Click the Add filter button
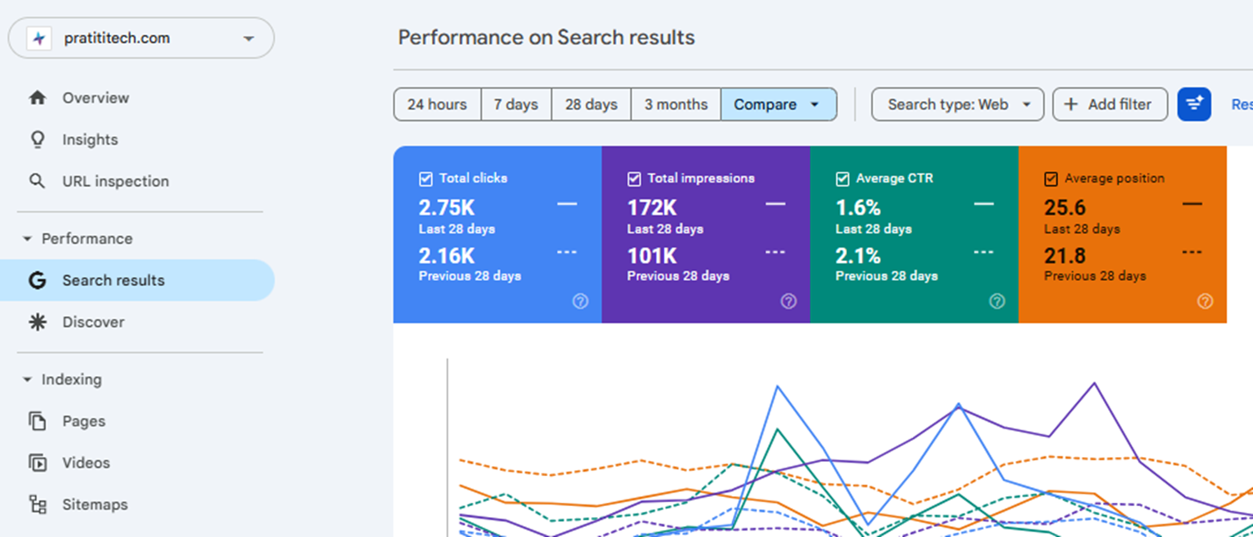 [x=1110, y=104]
